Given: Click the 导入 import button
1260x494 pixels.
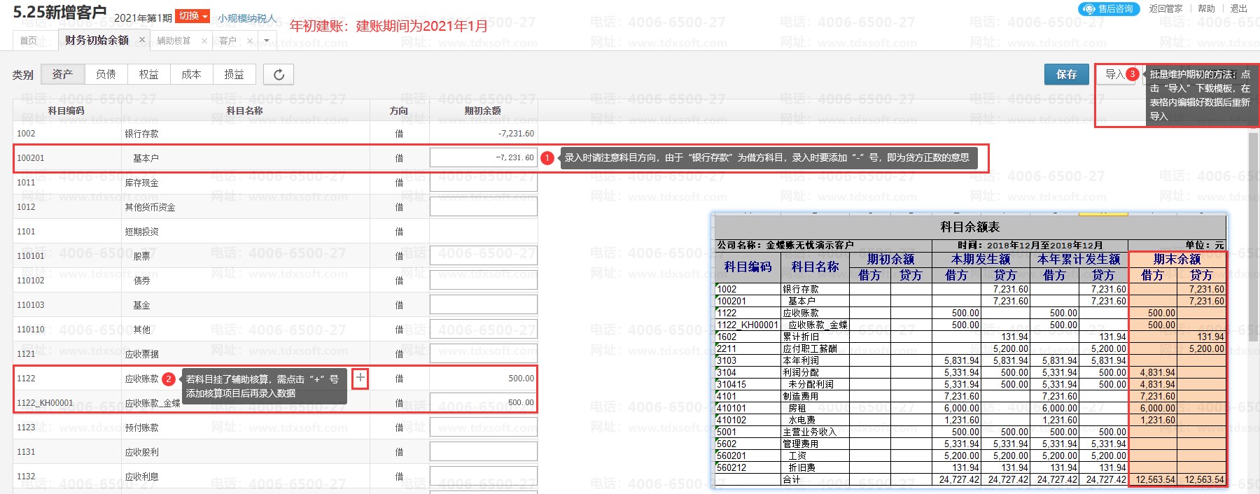Looking at the screenshot, I should coord(1114,74).
